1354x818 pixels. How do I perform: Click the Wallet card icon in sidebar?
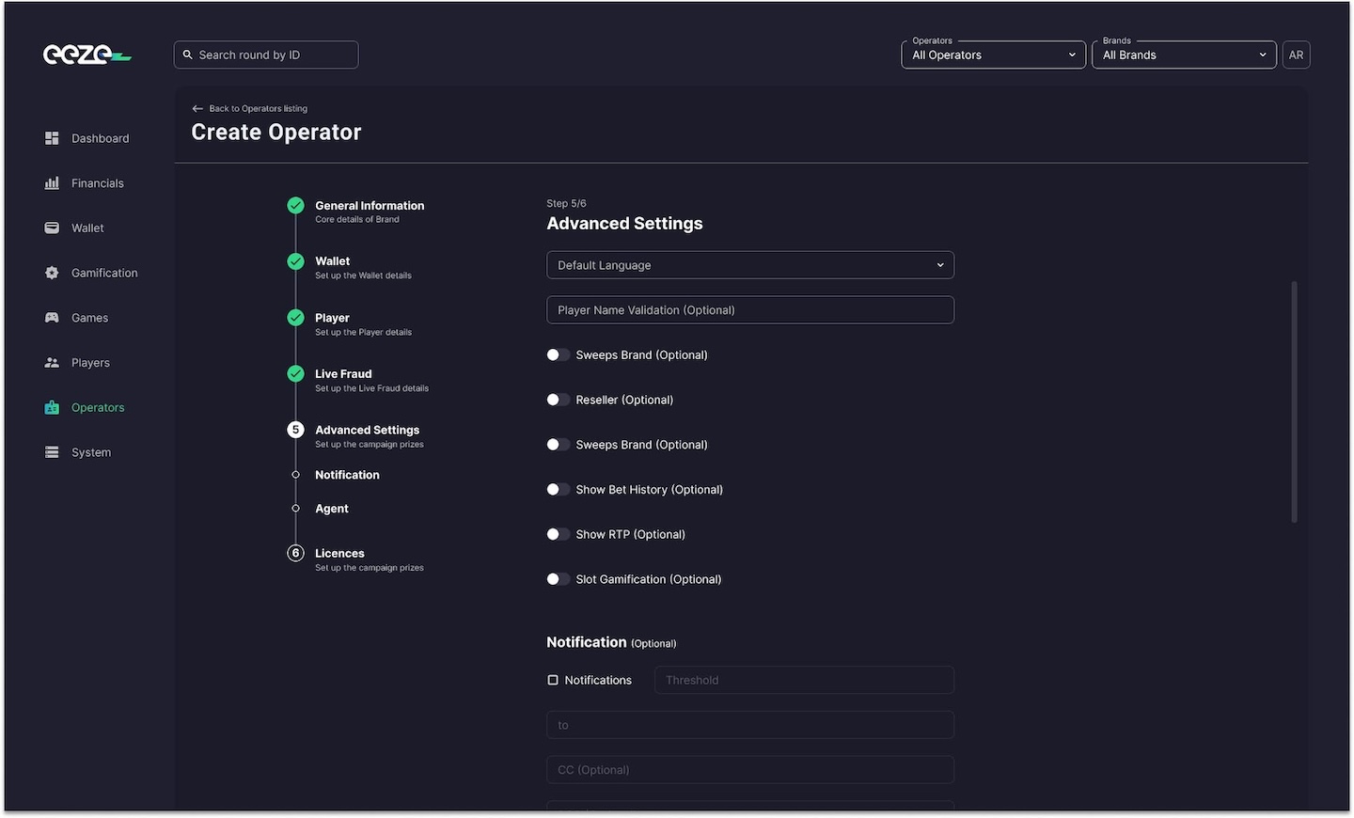[x=52, y=228]
